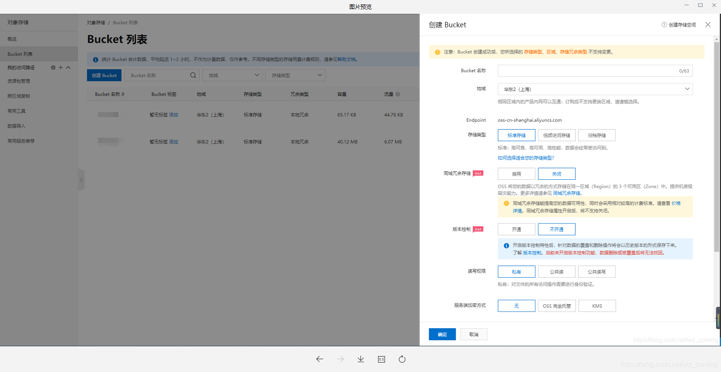Click the question icon beside 流量 header
The image size is (721, 372).
(x=398, y=94)
